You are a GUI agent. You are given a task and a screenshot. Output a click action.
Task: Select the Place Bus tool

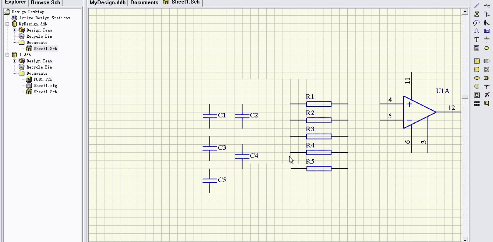point(487,14)
